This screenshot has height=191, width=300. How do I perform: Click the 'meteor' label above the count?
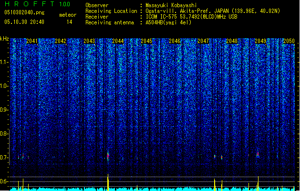coord(68,15)
